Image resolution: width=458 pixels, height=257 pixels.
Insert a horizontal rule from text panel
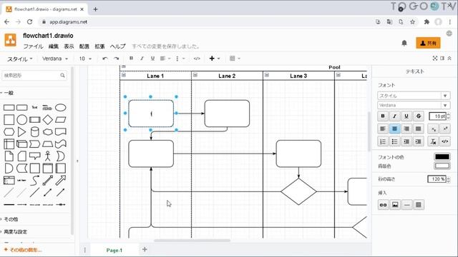[x=406, y=205]
